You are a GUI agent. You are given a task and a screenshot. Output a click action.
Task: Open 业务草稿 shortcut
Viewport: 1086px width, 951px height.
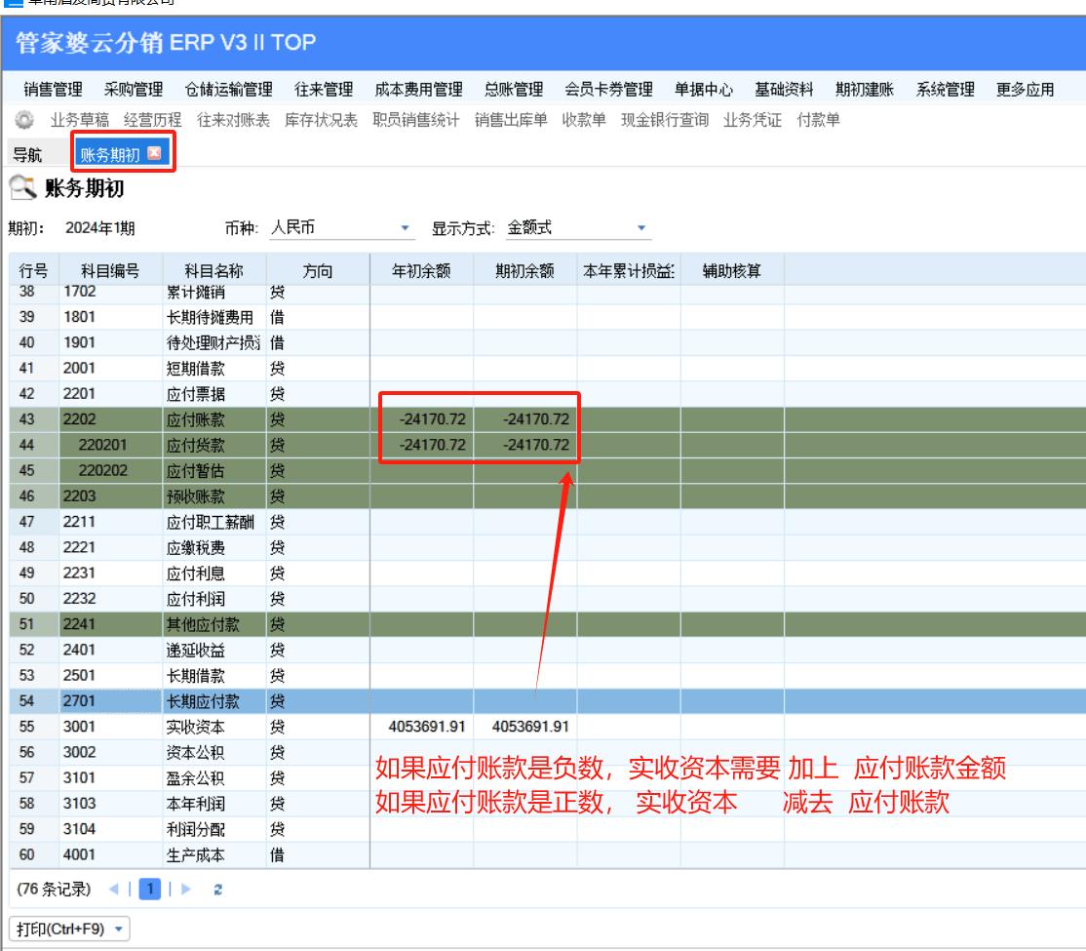click(80, 120)
